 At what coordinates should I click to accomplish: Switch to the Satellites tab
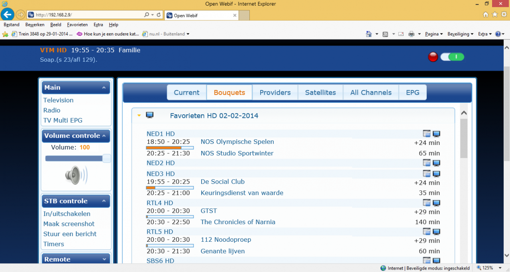pos(321,92)
